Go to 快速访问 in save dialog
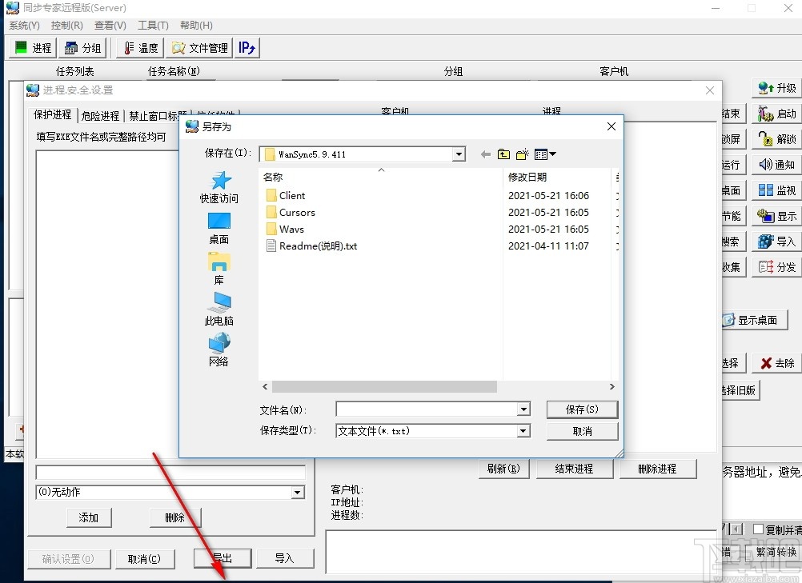Screen dimensions: 802x583 219,187
